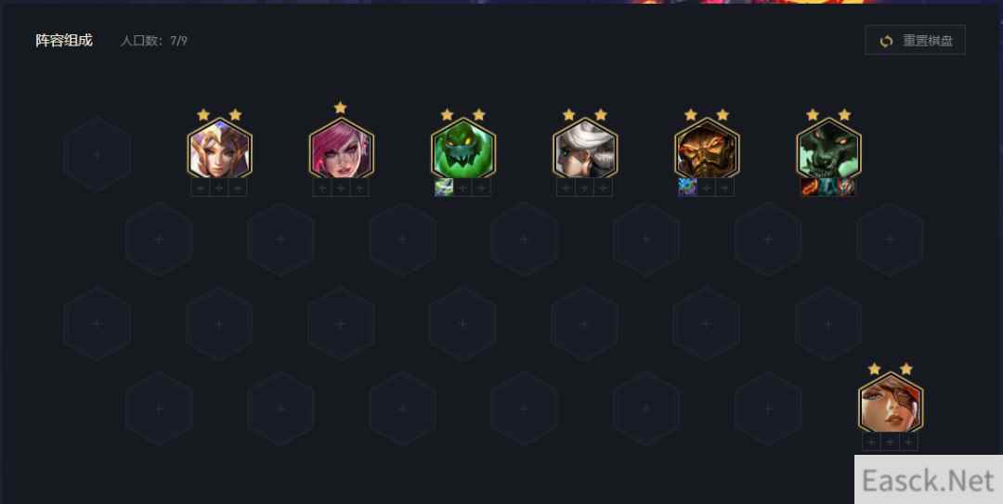This screenshot has width=1003, height=504.
Task: Add item to Vi's first empty slot
Action: click(322, 187)
